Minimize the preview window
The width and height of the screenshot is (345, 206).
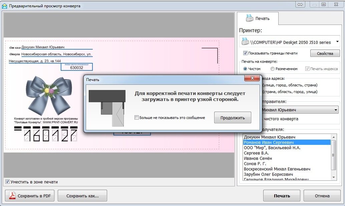tap(315, 4)
